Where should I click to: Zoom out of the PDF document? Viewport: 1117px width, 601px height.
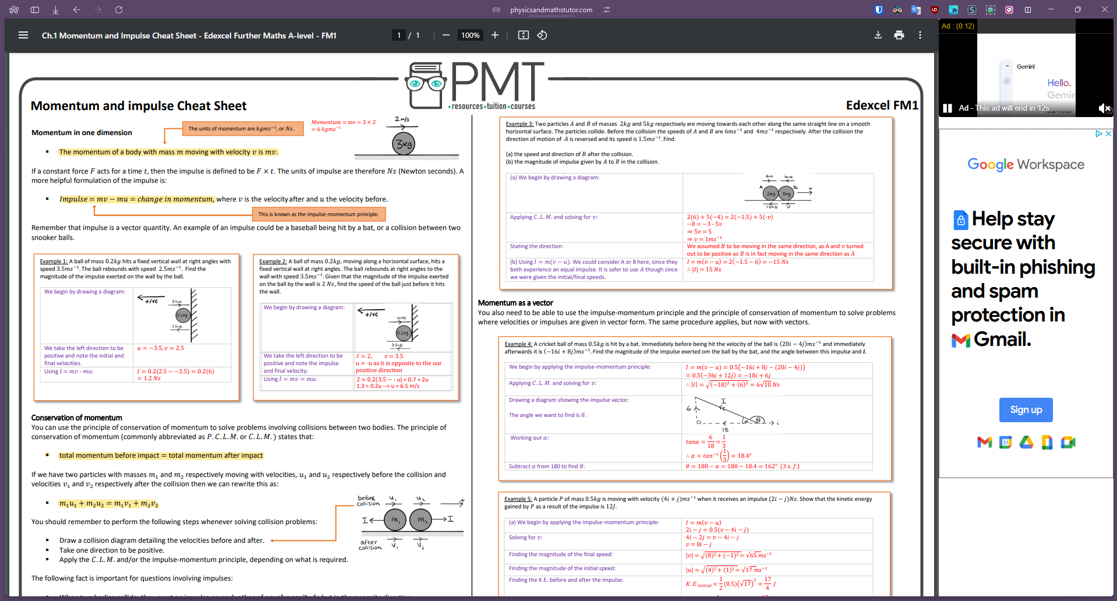coord(446,35)
